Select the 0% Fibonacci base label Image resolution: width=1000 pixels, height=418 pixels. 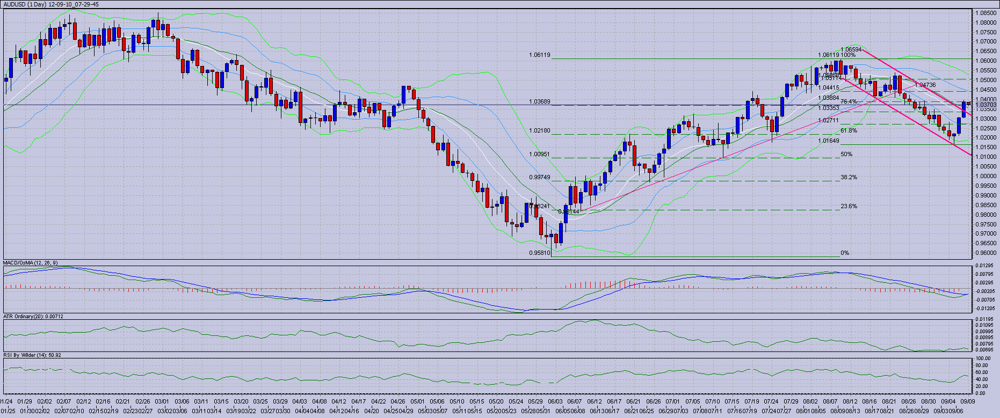tap(845, 253)
